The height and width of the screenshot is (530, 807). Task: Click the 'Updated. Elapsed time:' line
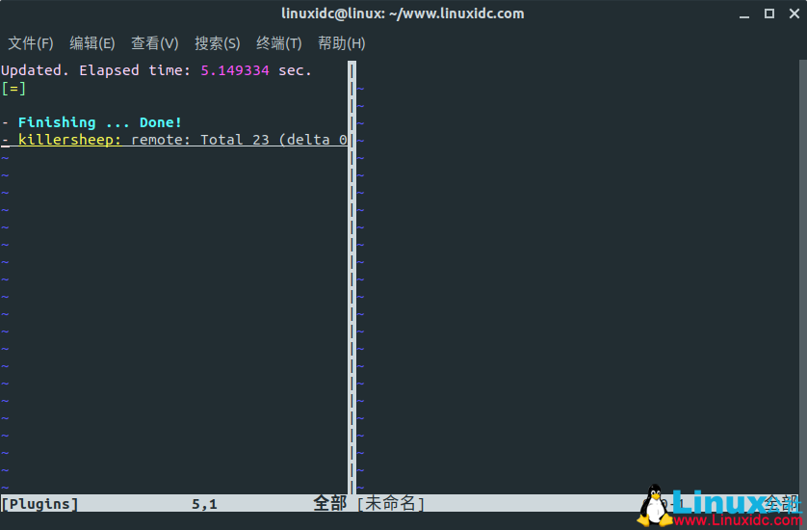pyautogui.click(x=156, y=70)
